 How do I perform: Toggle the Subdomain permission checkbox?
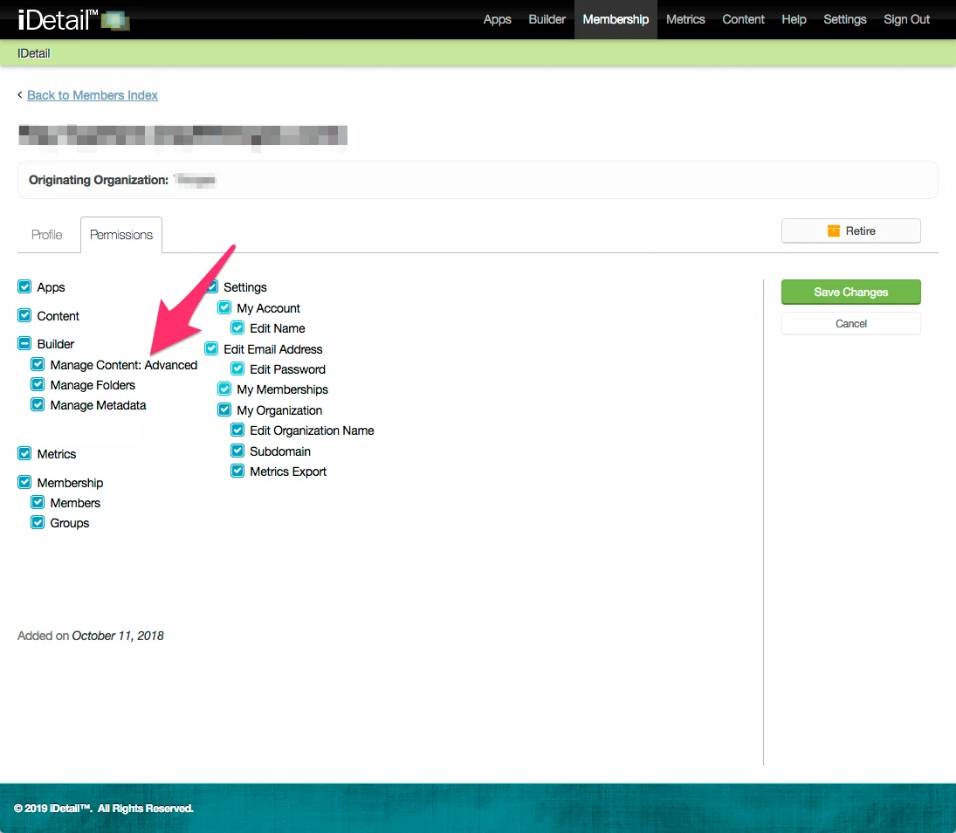pyautogui.click(x=237, y=451)
